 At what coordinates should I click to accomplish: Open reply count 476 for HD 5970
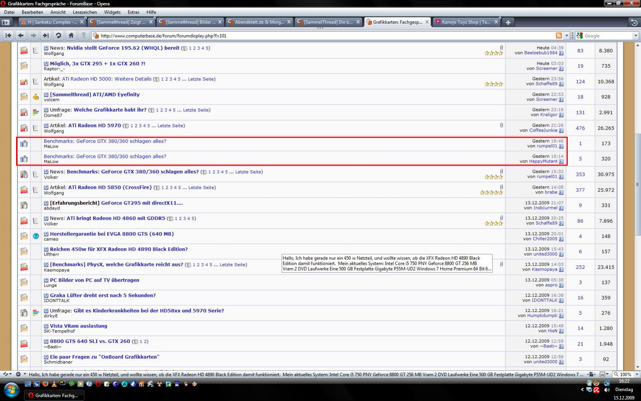pos(580,128)
